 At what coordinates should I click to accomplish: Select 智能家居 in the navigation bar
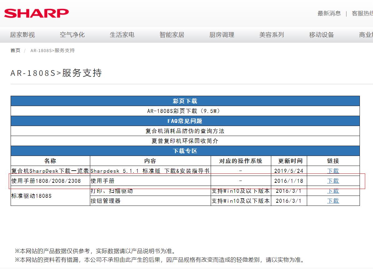coord(172,35)
